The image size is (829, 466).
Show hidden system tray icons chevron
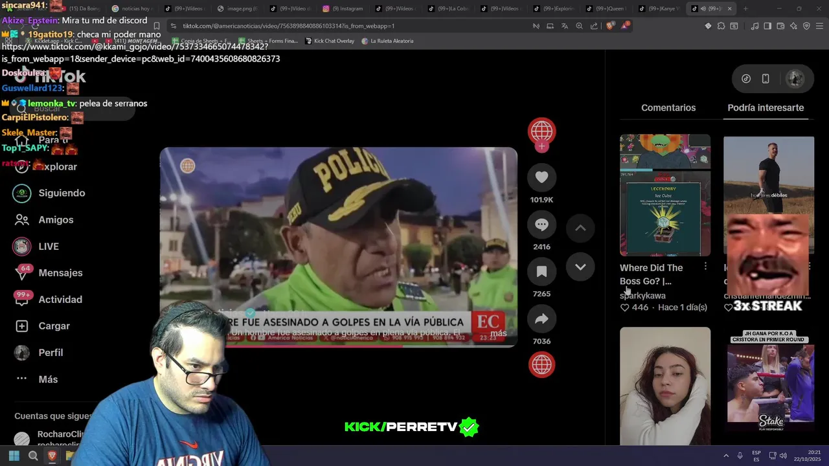click(x=725, y=456)
